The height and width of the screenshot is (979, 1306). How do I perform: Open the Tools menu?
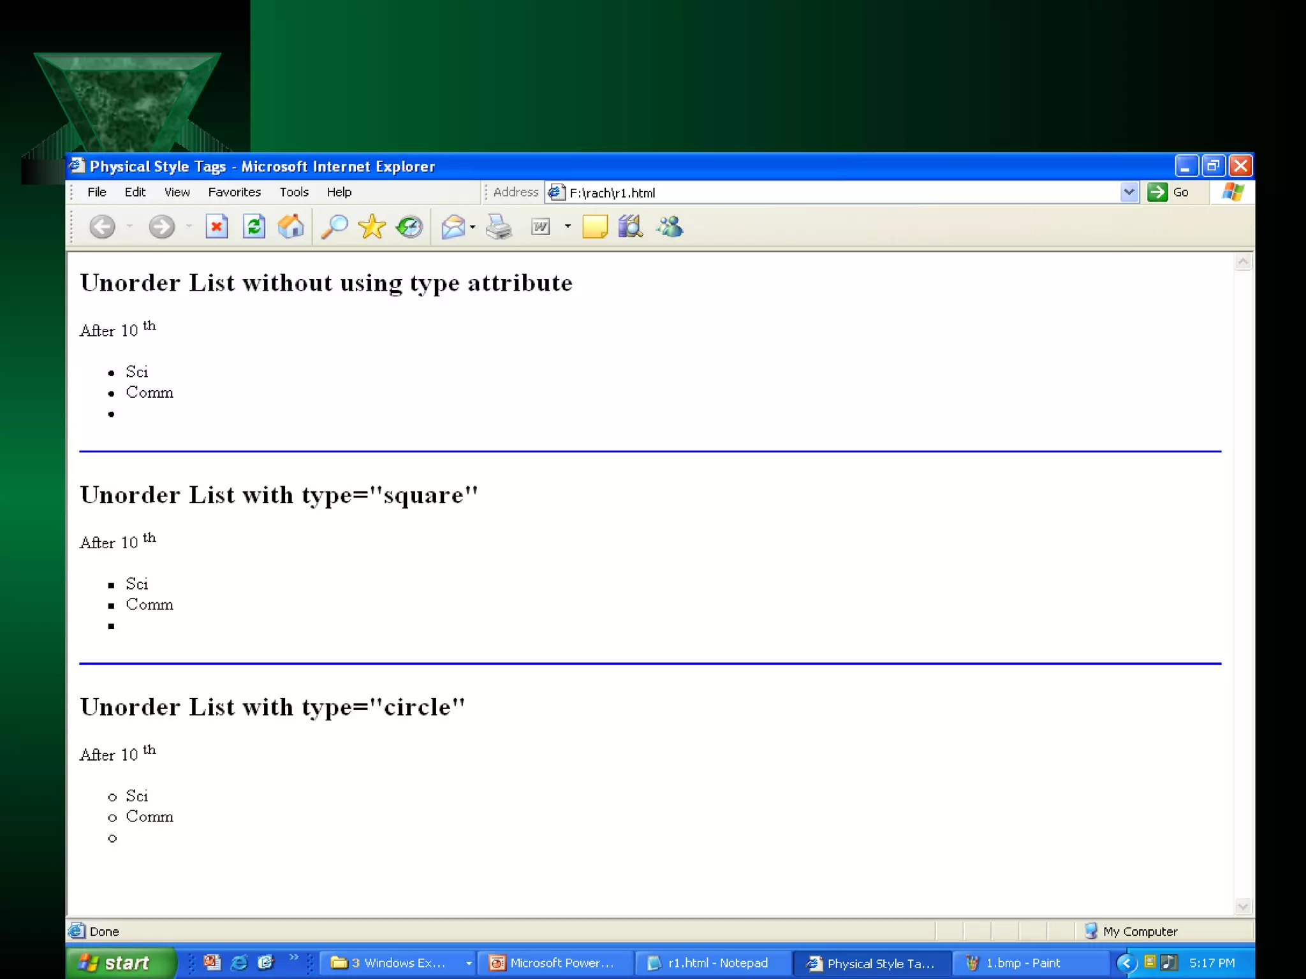point(293,192)
